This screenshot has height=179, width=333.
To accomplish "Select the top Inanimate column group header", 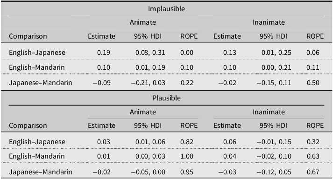I will [x=269, y=22].
